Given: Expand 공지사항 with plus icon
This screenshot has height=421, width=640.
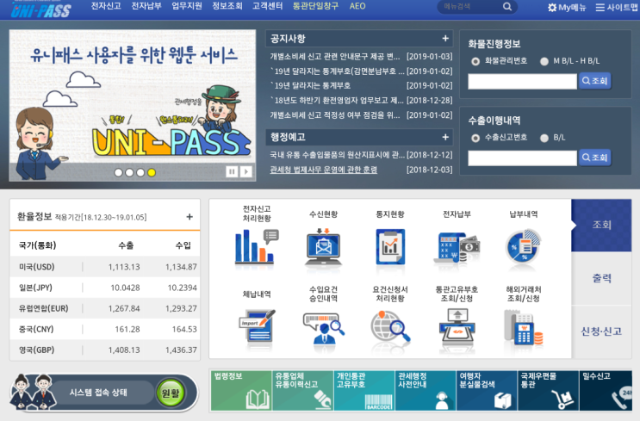Looking at the screenshot, I should (x=445, y=39).
